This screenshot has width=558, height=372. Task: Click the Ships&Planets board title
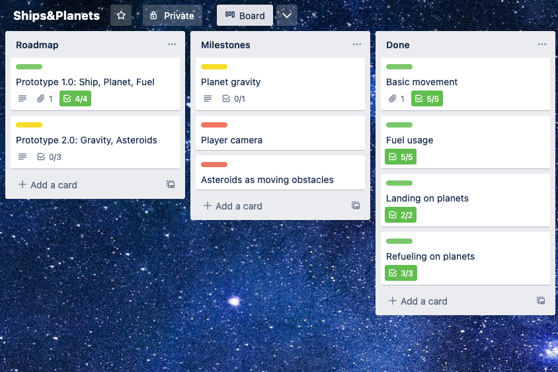click(57, 16)
